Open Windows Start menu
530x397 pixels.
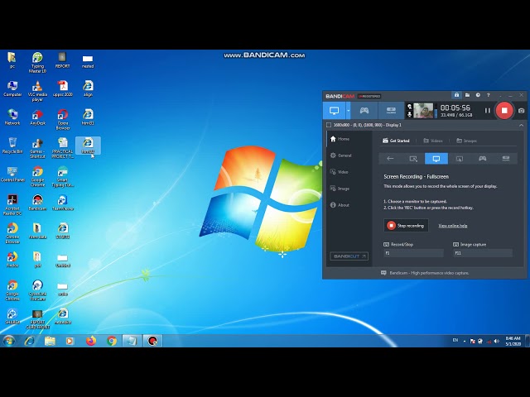click(x=9, y=340)
